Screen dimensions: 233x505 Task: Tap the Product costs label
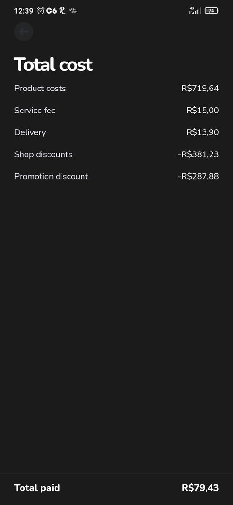coord(40,88)
